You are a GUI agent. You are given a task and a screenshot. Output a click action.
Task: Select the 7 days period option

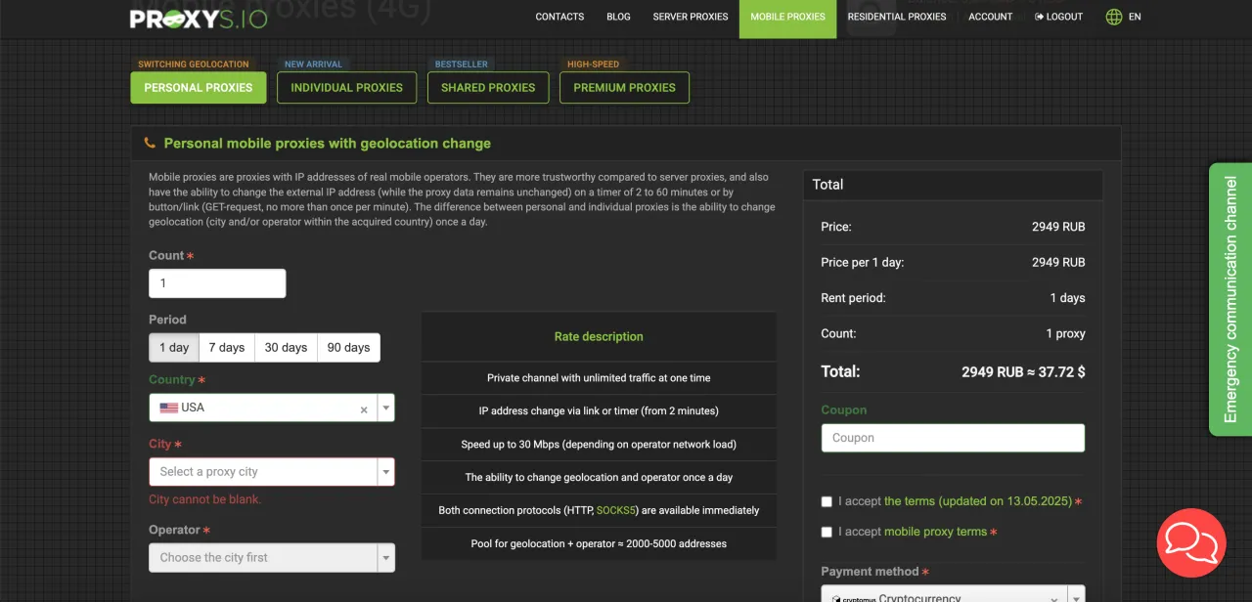coord(226,348)
